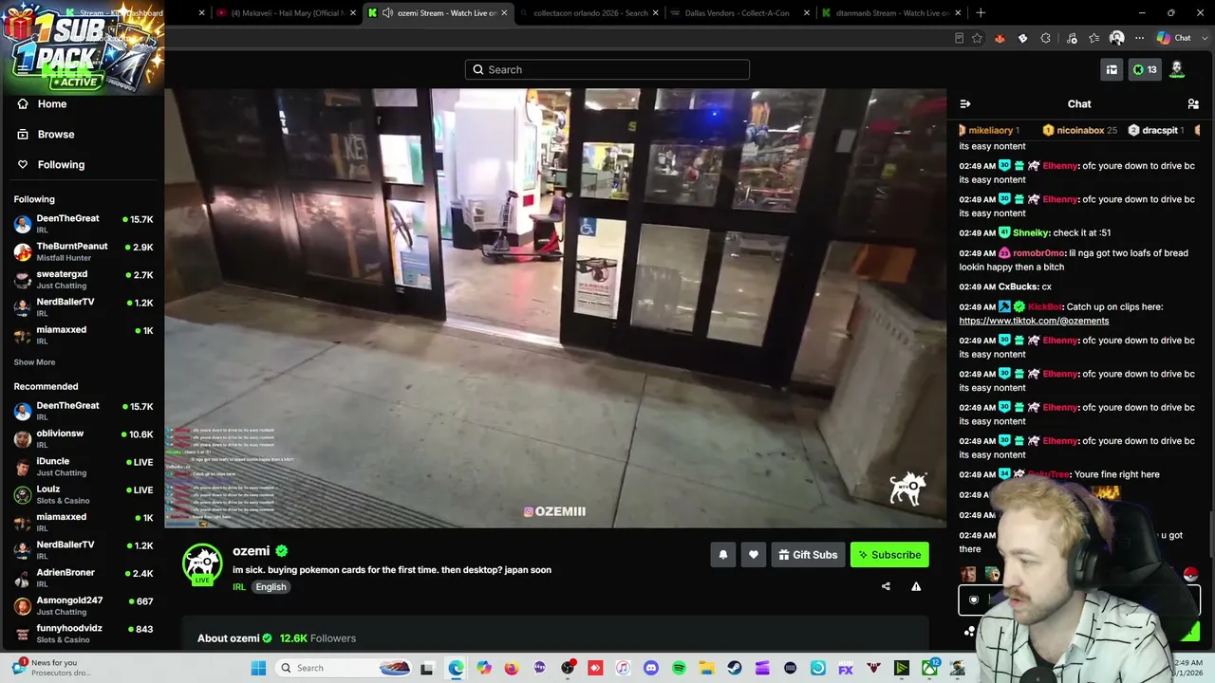Open the Windows Start menu
Viewport: 1215px width, 683px height.
tap(258, 668)
